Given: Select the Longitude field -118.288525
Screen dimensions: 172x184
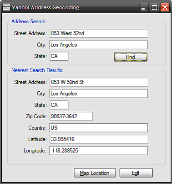Looking at the screenshot, I should 98,151.
